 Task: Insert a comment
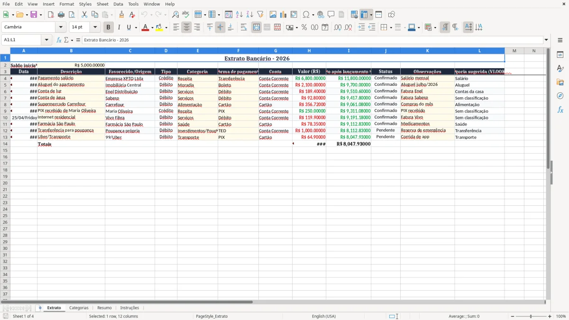(x=331, y=15)
